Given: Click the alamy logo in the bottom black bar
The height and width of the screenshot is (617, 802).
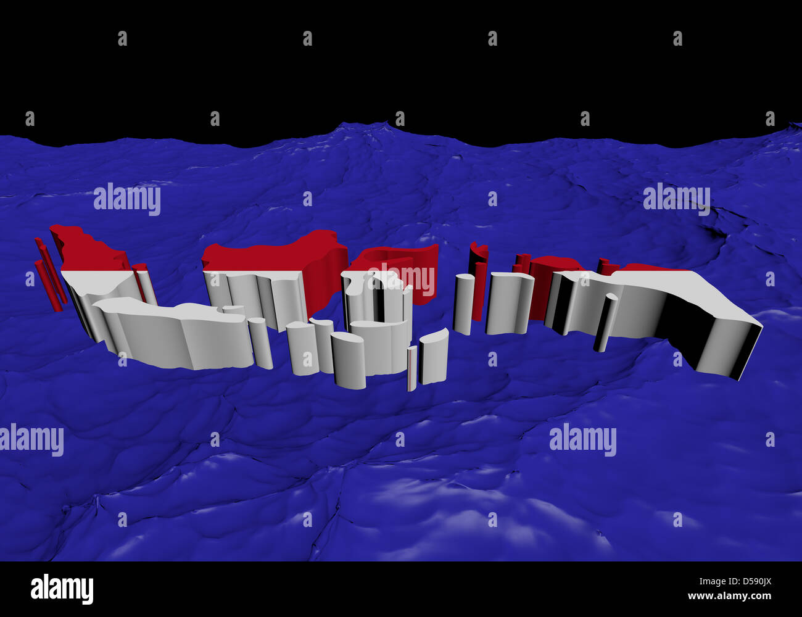Looking at the screenshot, I should (62, 589).
